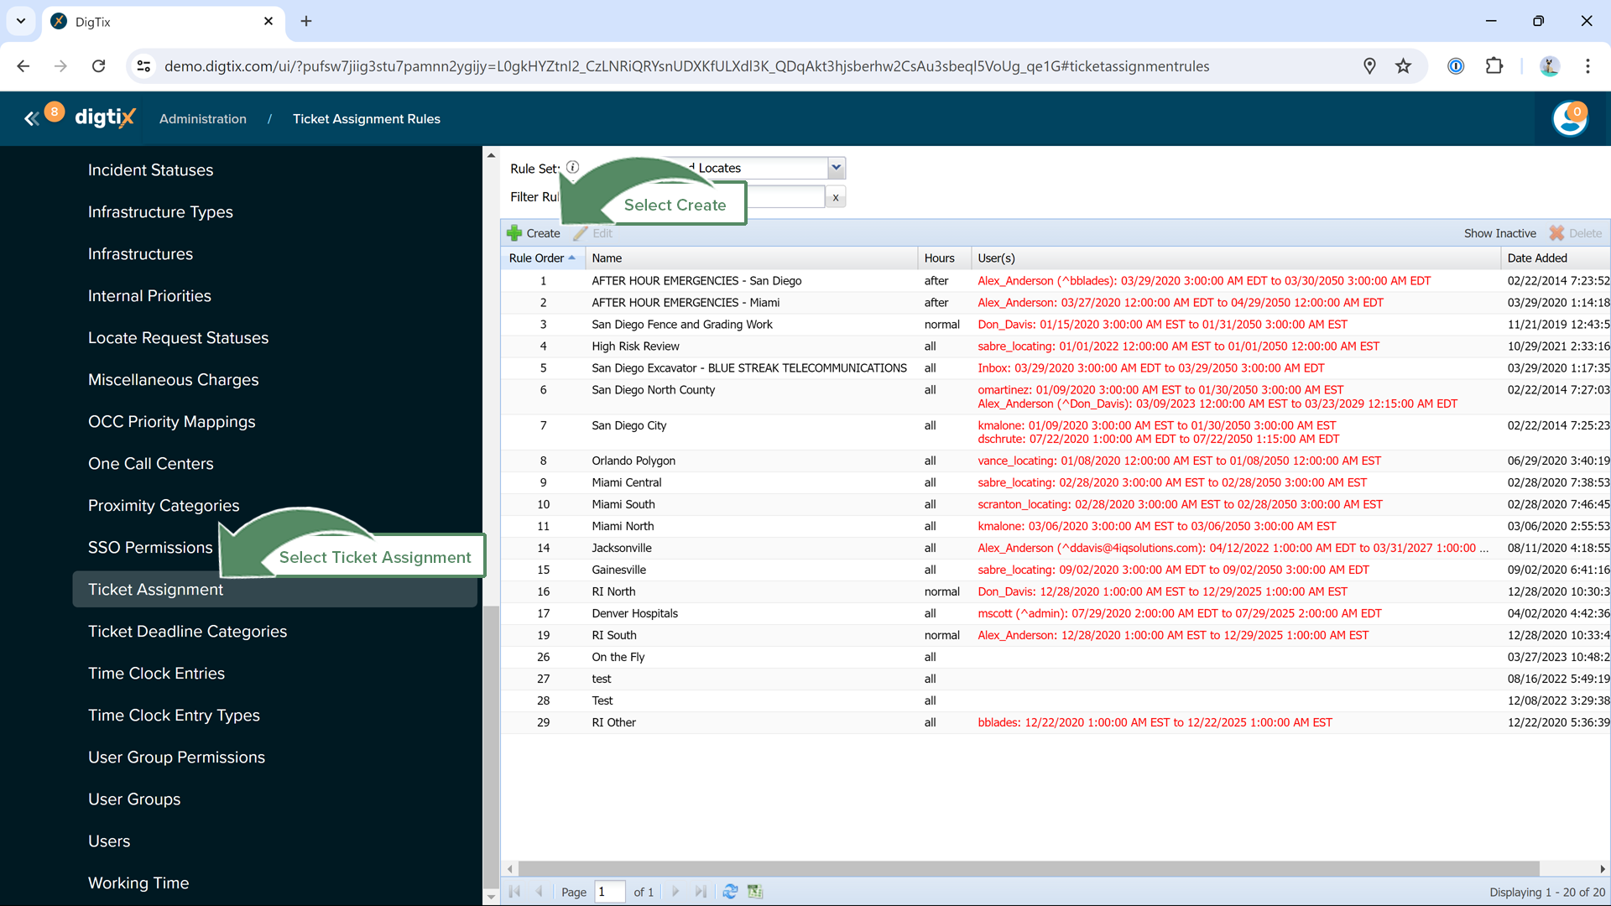
Task: Collapse the sidebar with double-chevron icon
Action: [x=31, y=119]
